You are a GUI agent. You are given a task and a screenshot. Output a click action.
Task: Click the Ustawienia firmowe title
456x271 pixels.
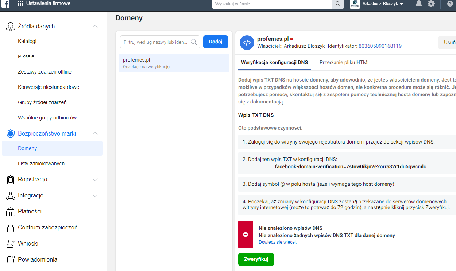(x=49, y=4)
